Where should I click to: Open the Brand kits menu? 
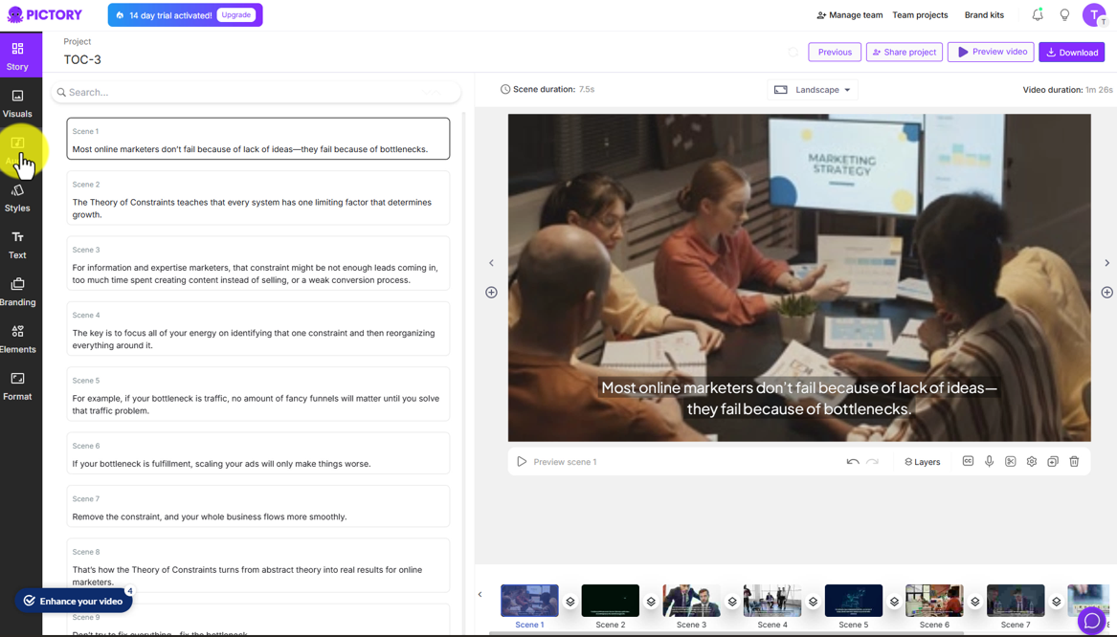tap(984, 15)
